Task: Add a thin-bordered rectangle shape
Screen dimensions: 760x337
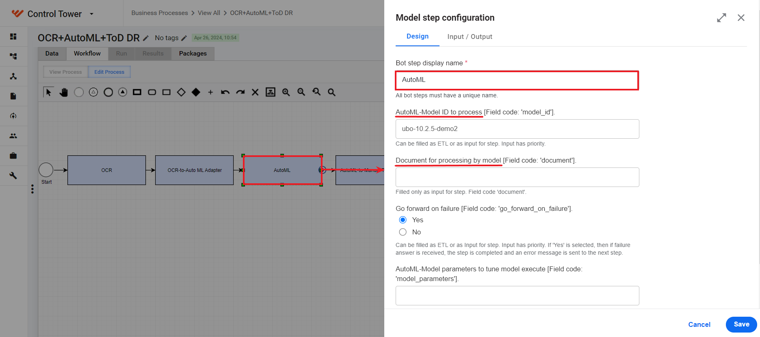Action: click(x=167, y=92)
